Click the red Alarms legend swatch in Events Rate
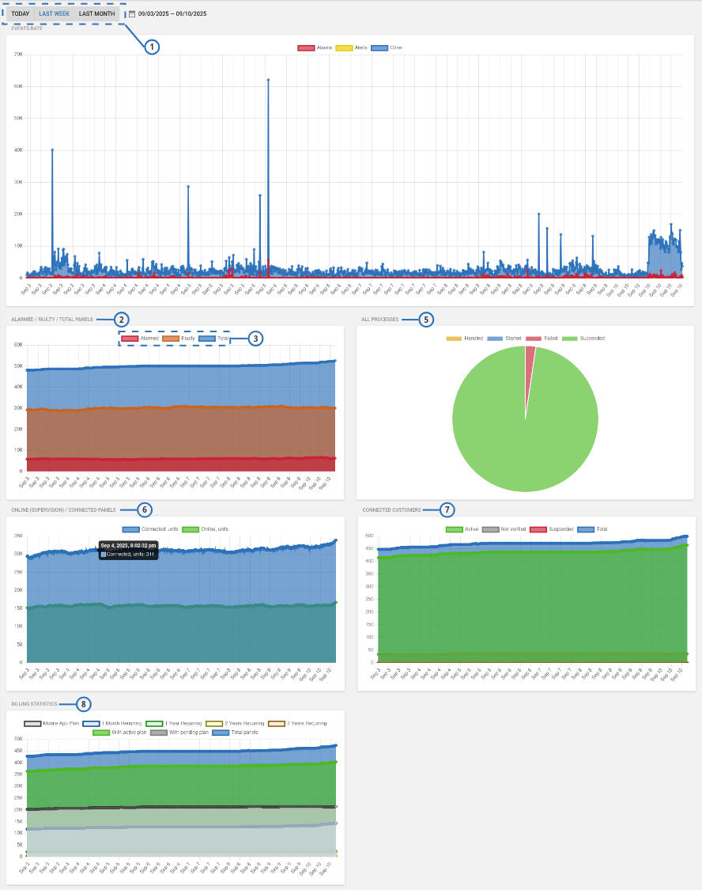This screenshot has height=890, width=702. 305,47
